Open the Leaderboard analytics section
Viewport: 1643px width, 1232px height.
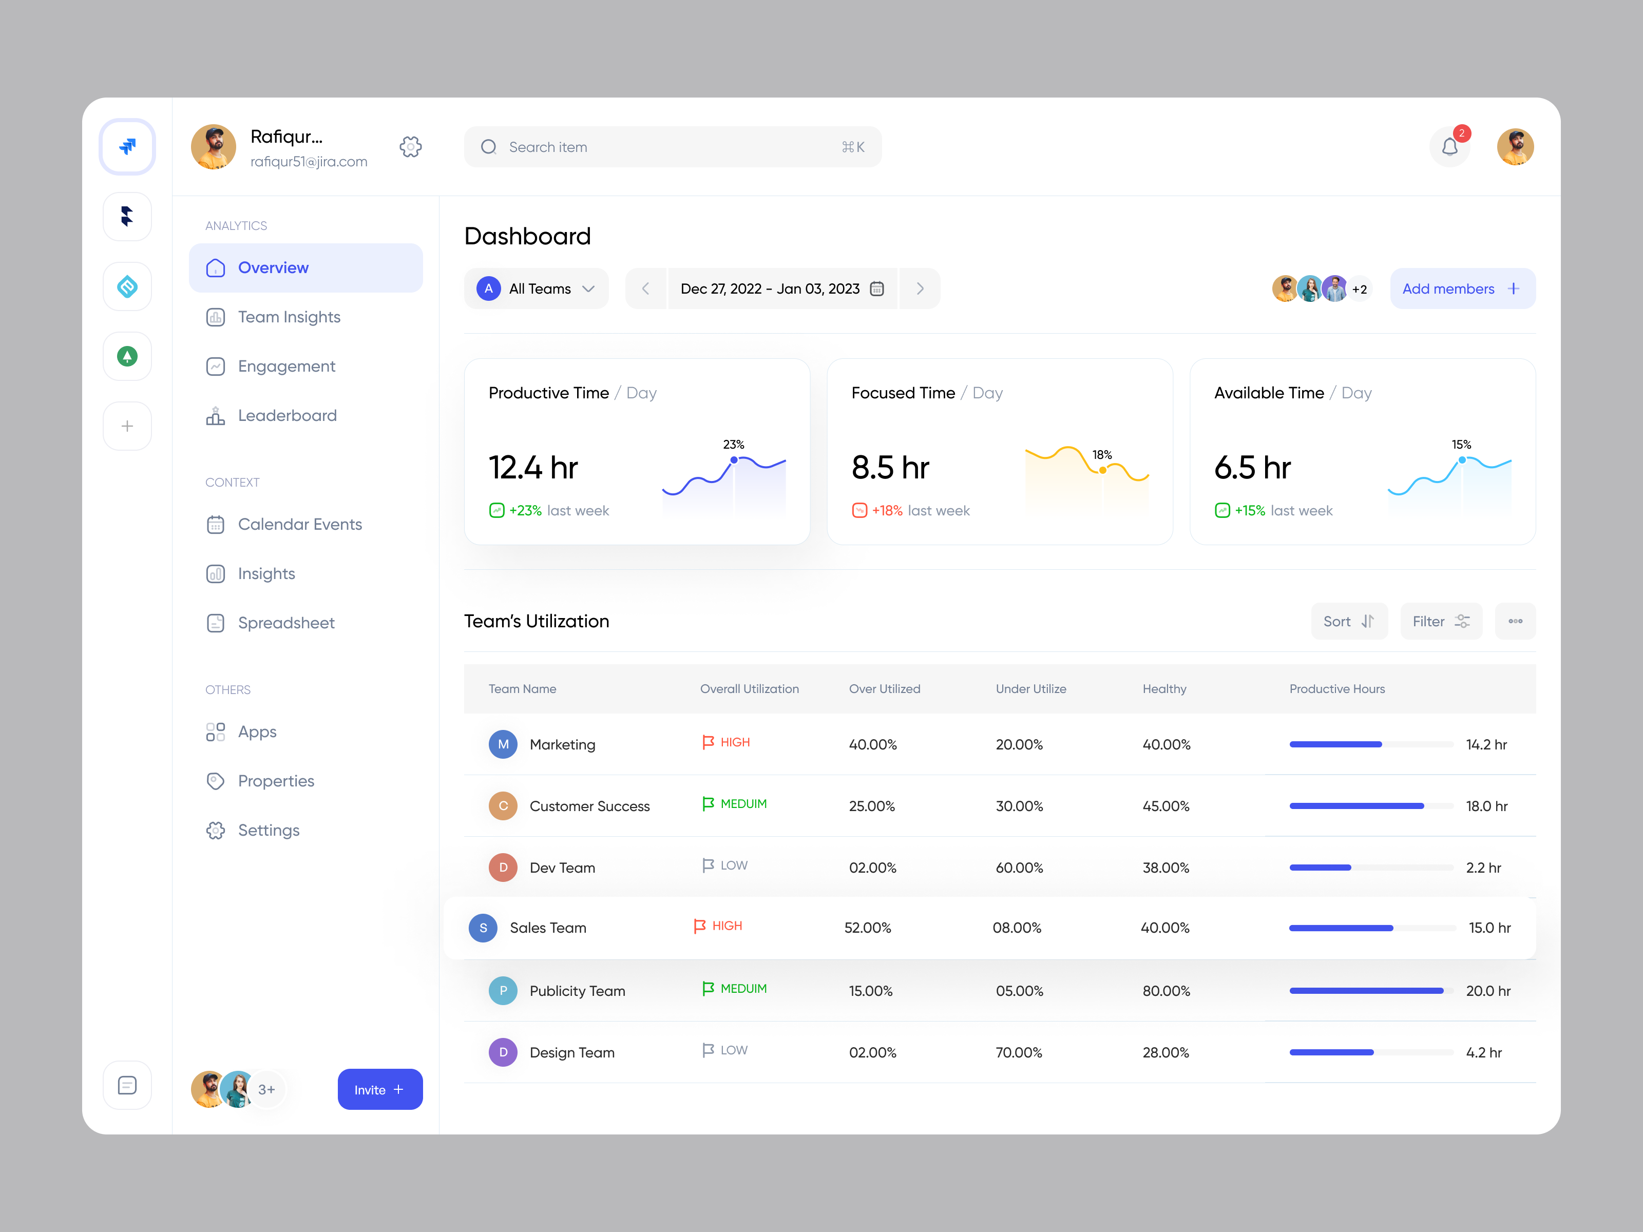click(x=286, y=415)
